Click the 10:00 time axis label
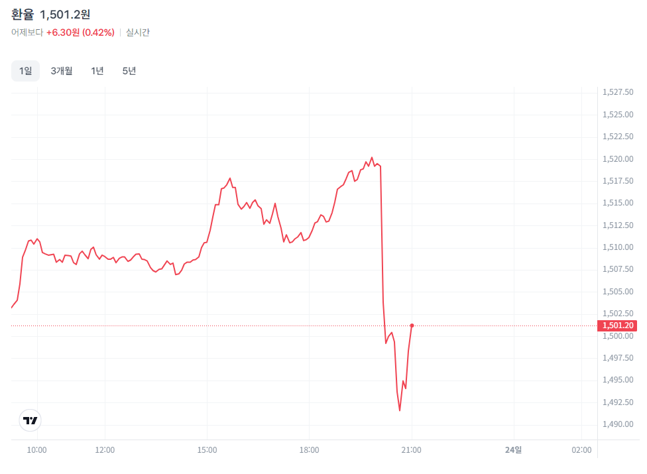Image resolution: width=647 pixels, height=474 pixels. (36, 450)
